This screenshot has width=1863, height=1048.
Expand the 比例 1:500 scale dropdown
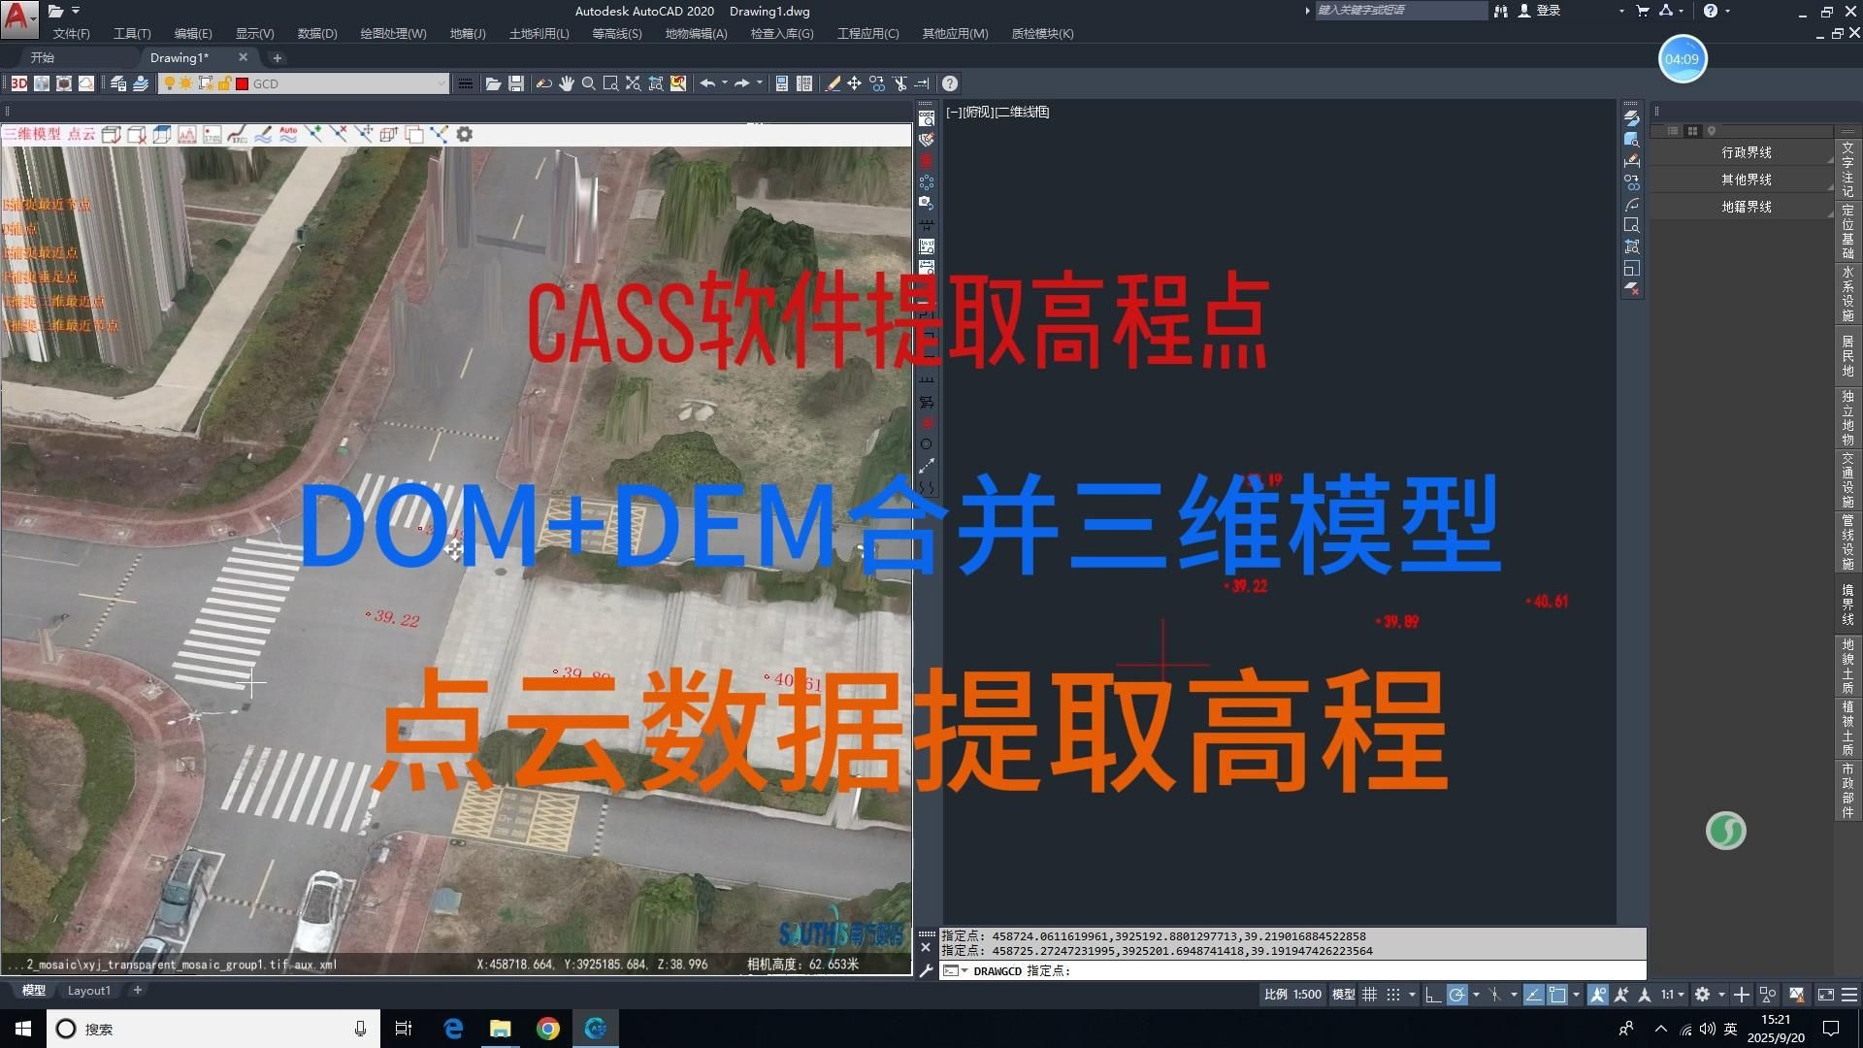[1293, 994]
